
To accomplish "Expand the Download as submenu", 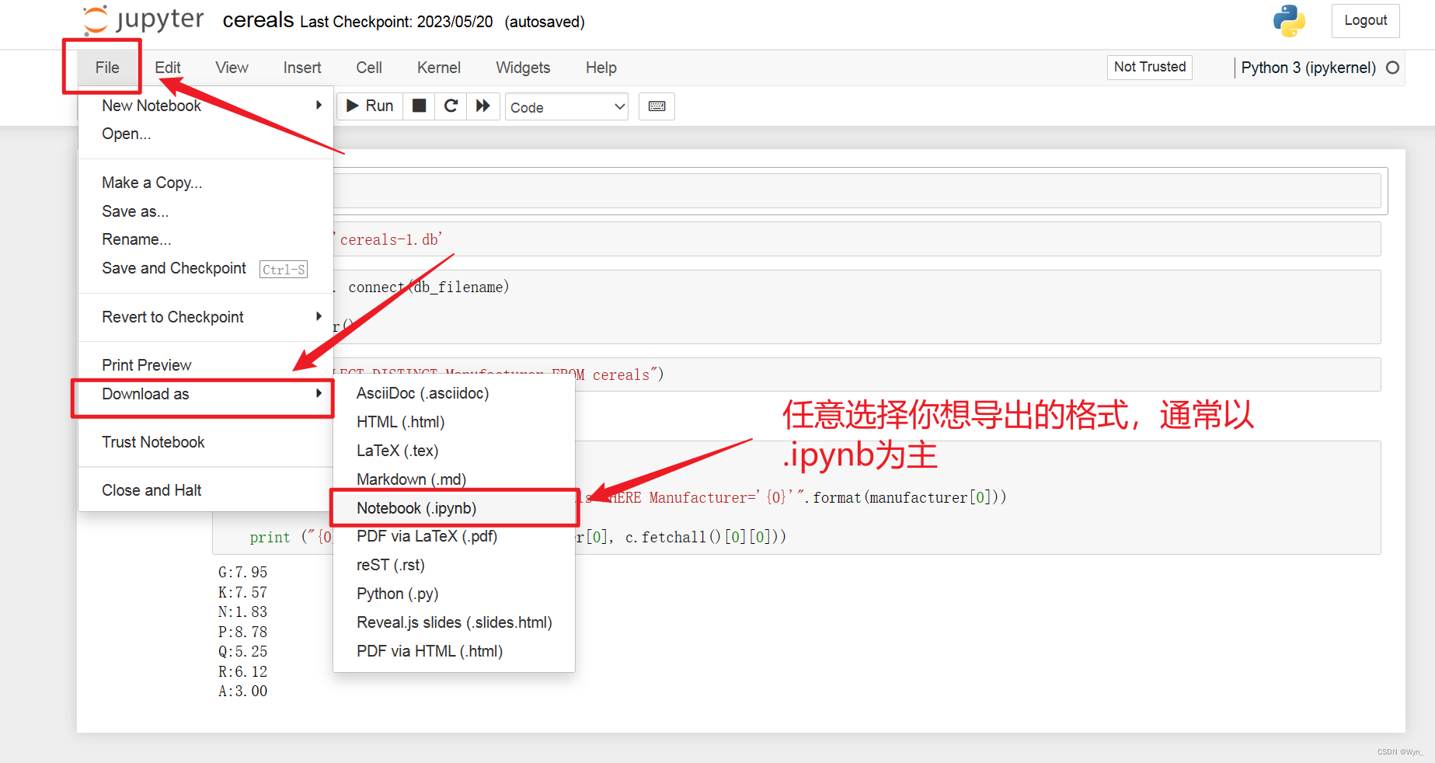I will click(206, 394).
